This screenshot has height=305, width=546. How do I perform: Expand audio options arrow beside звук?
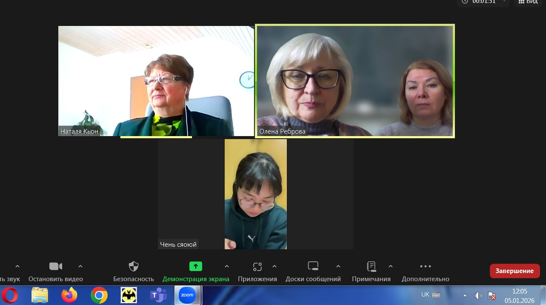coord(17,267)
